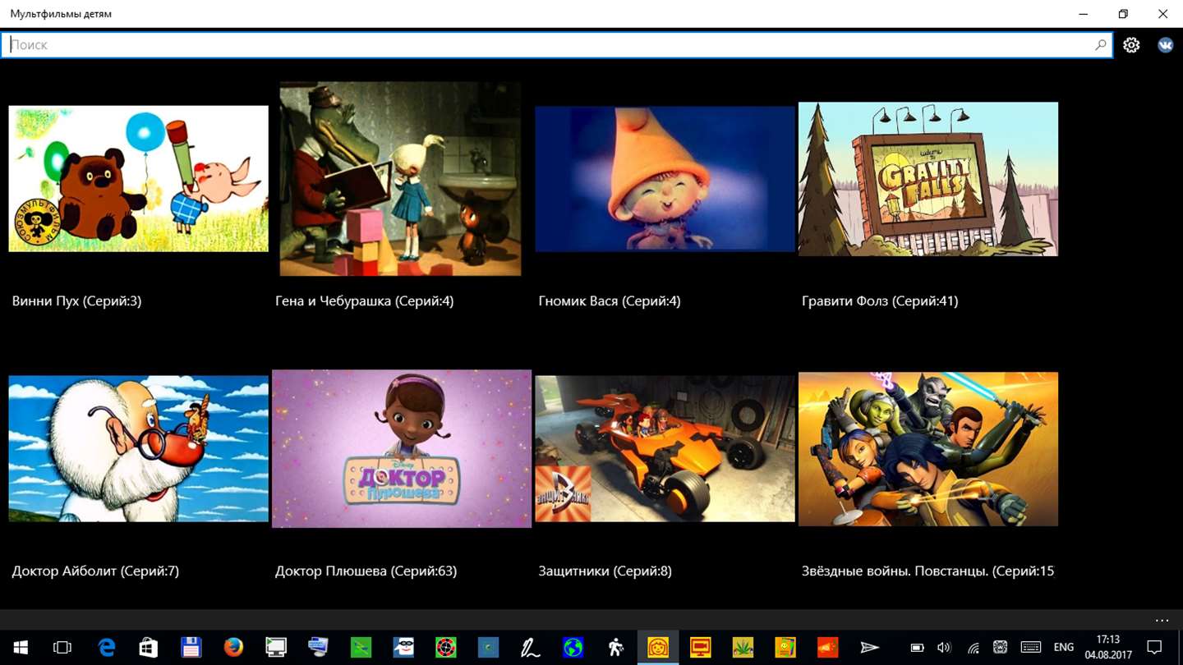The width and height of the screenshot is (1183, 665).
Task: Open the Windows Start menu
Action: coord(20,648)
